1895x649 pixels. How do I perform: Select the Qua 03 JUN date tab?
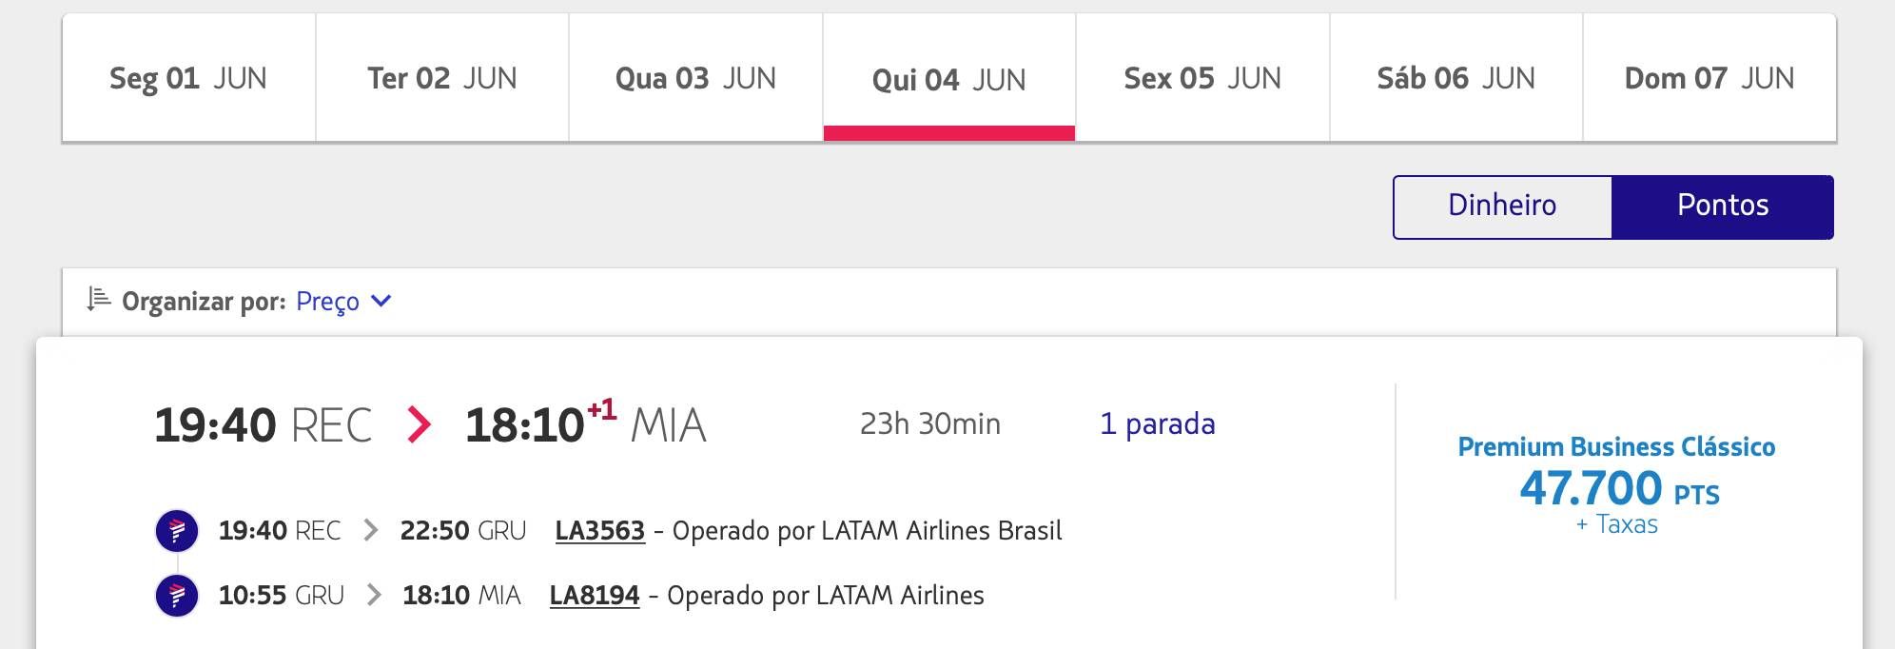tap(695, 78)
